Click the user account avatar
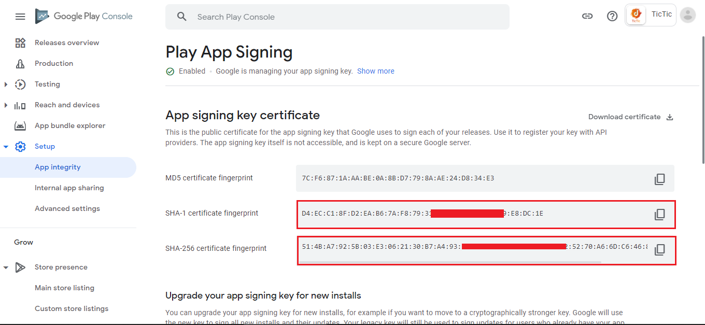Viewport: 705px width, 325px height. coord(688,15)
